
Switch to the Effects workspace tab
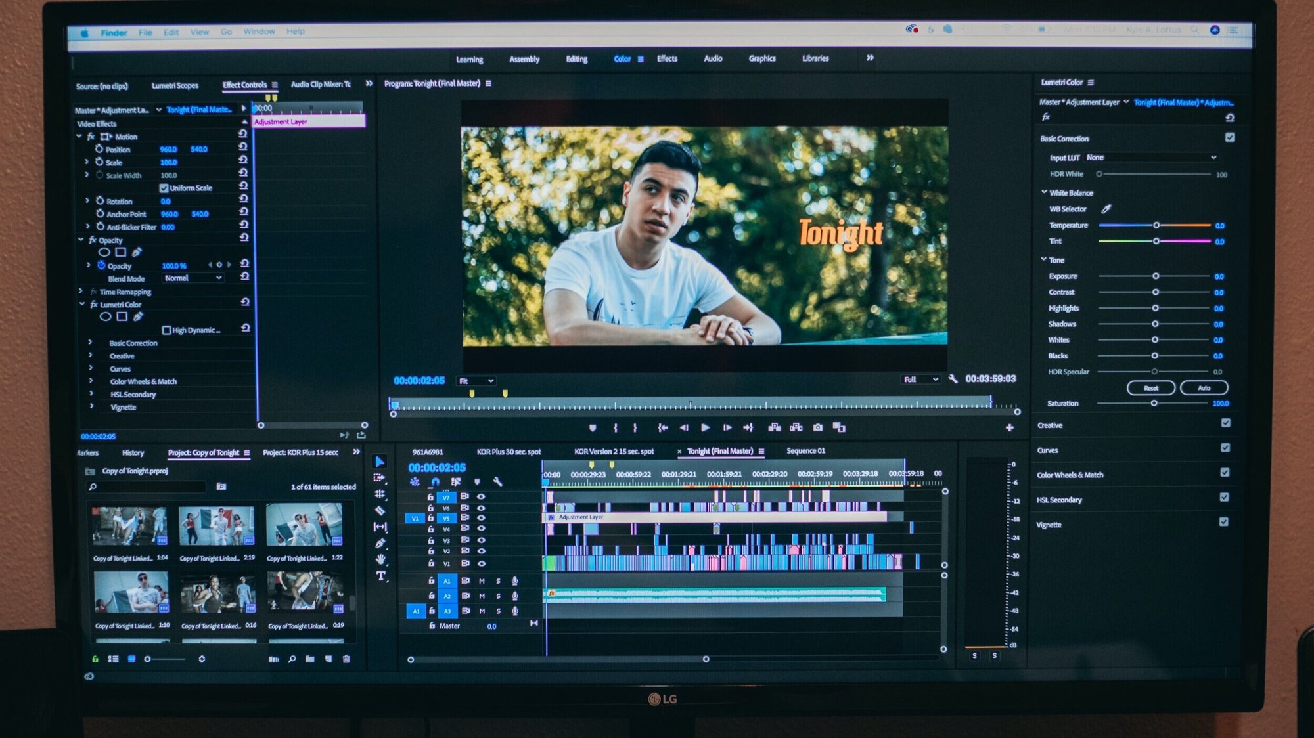[x=666, y=58]
